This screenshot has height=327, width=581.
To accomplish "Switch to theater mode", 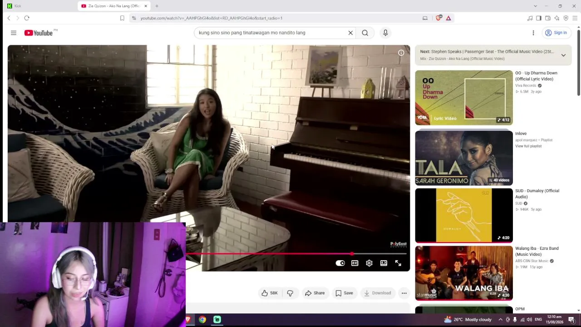I will click(x=384, y=263).
